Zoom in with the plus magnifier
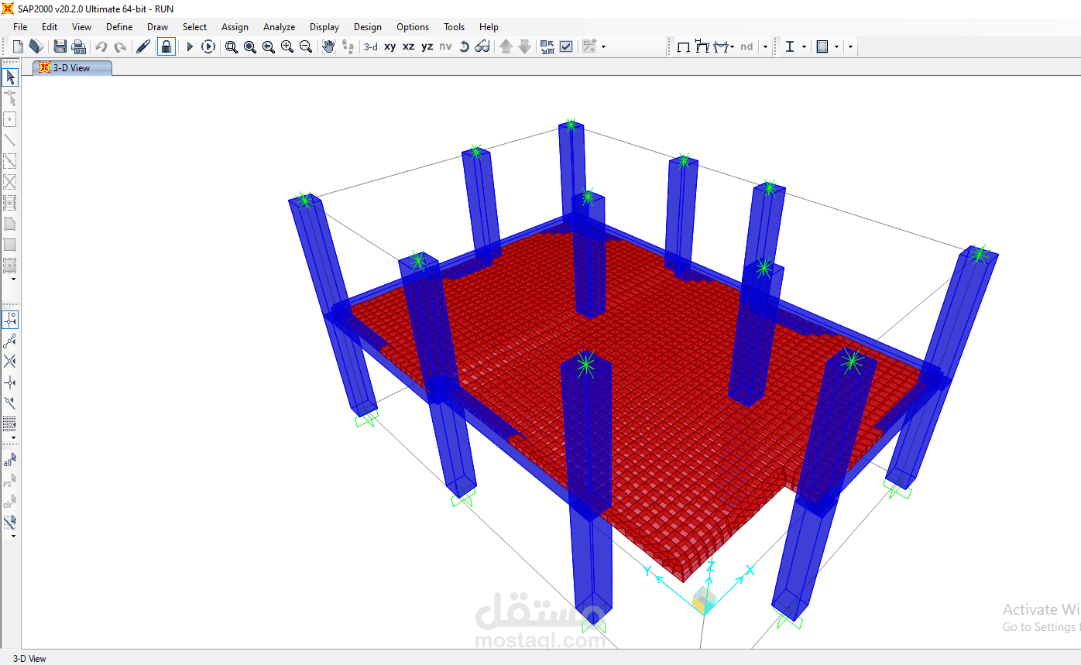 (287, 46)
